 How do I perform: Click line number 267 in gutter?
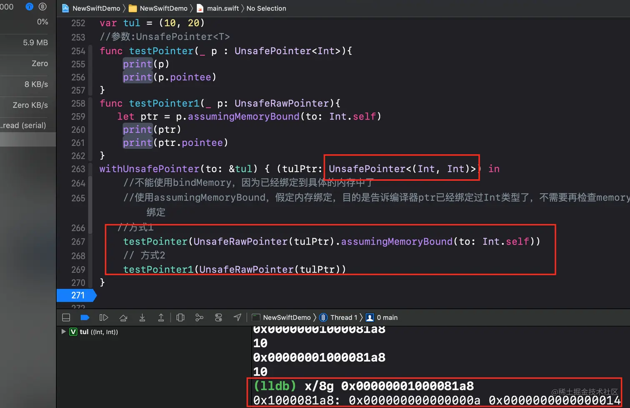coord(78,242)
